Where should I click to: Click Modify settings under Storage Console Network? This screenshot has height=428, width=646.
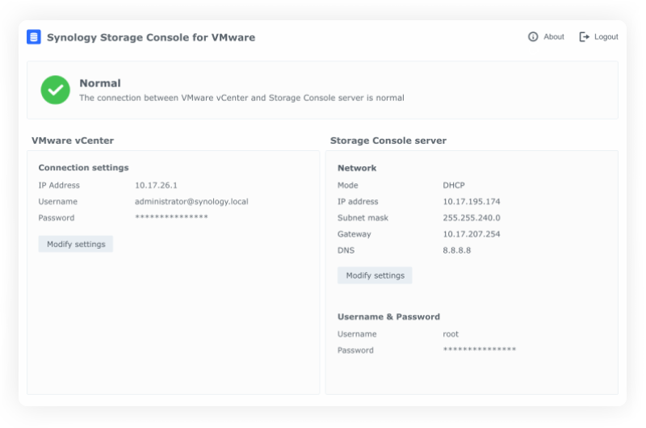375,275
